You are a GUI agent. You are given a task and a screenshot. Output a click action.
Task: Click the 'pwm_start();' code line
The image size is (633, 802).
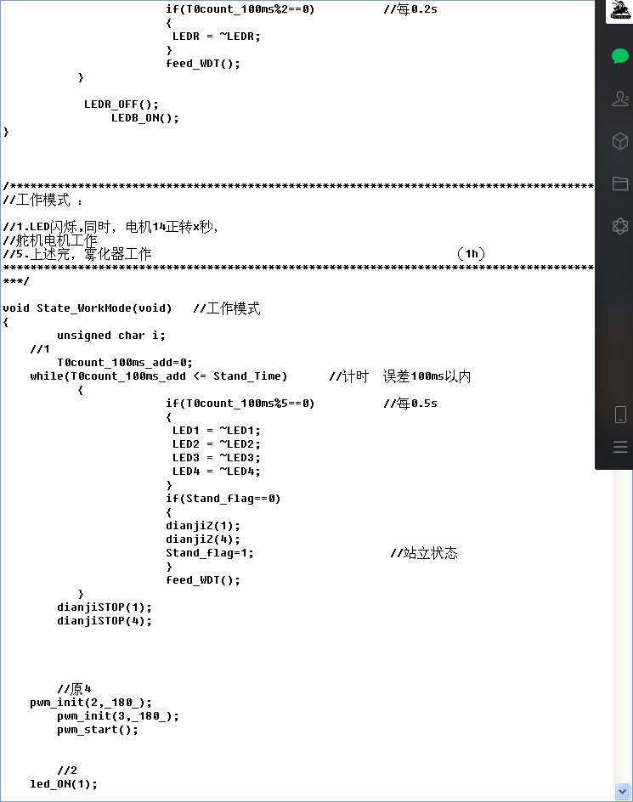(x=98, y=730)
